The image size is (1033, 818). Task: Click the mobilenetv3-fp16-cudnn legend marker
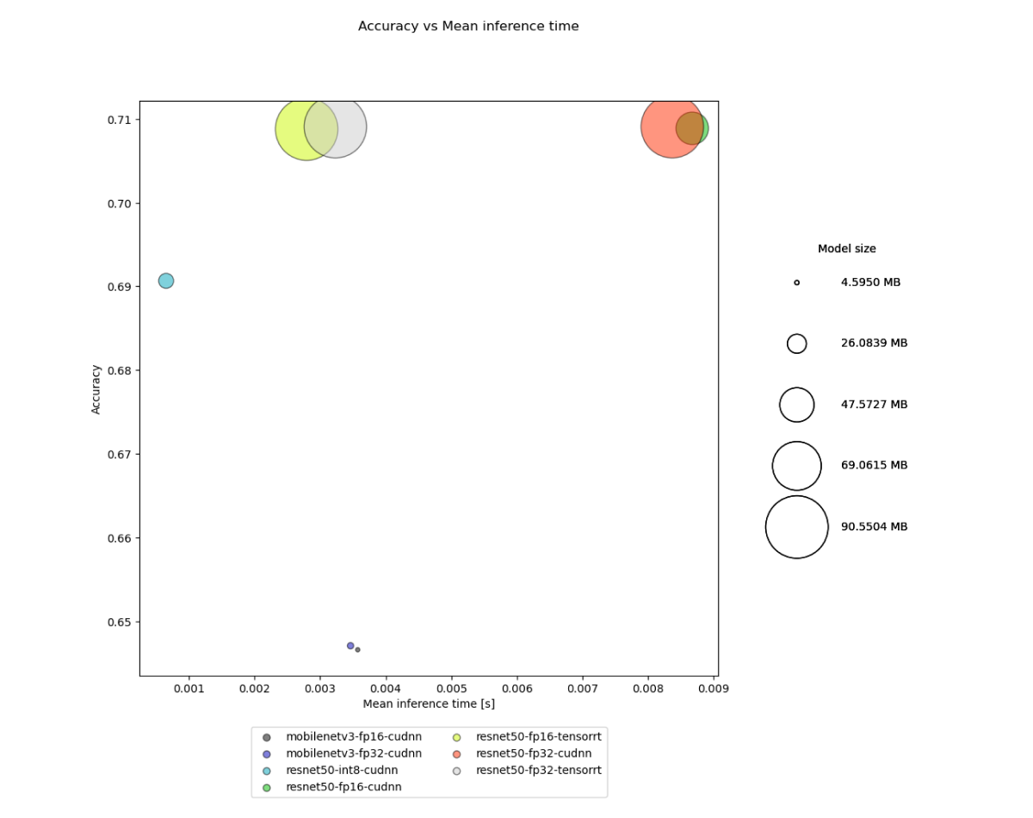coord(267,737)
